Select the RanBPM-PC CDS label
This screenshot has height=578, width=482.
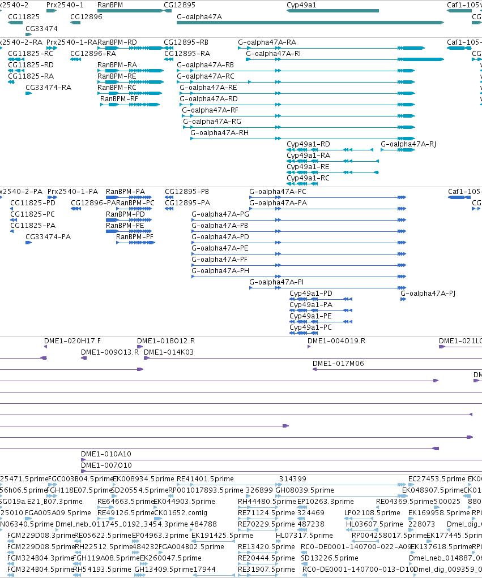[x=135, y=202]
